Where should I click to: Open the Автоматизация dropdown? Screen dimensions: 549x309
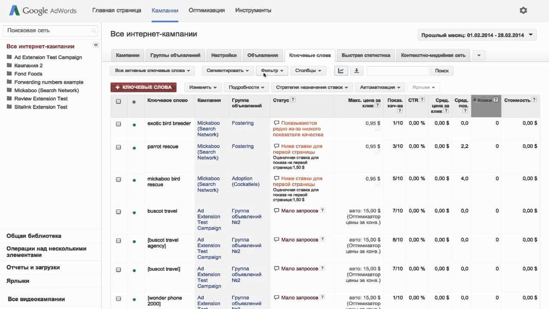(x=380, y=88)
